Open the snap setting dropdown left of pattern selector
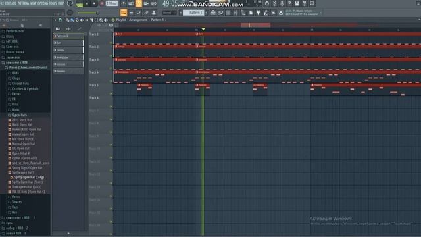This screenshot has height=237, width=421. coord(169,13)
